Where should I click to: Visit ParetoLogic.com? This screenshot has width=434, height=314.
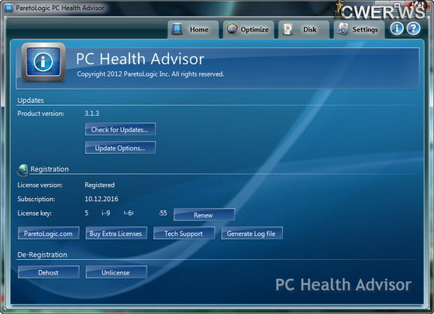[x=48, y=234]
